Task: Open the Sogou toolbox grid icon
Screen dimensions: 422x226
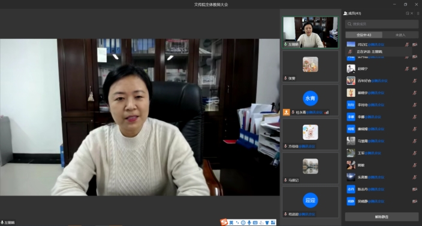Action: point(273,222)
